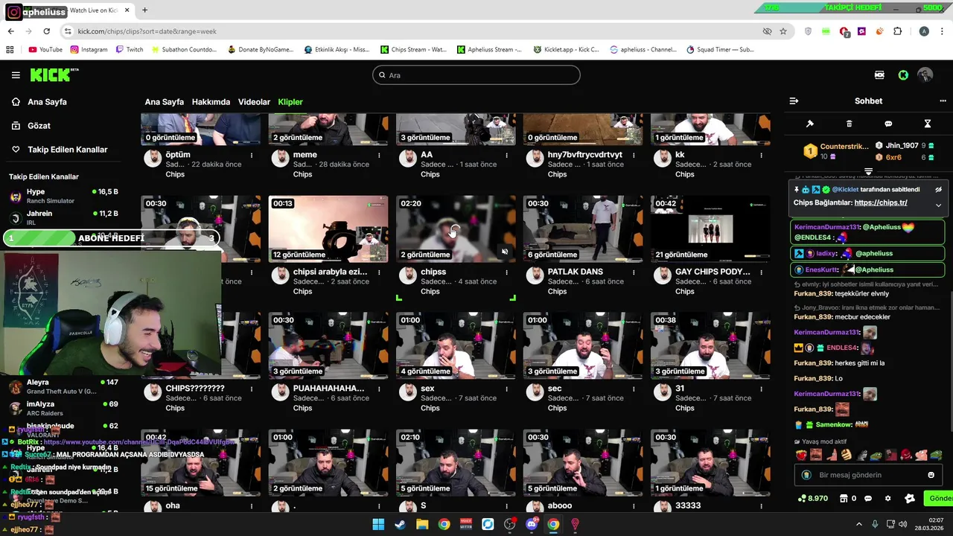Viewport: 953px width, 536px height.
Task: Show hidden system tray icons
Action: click(859, 524)
